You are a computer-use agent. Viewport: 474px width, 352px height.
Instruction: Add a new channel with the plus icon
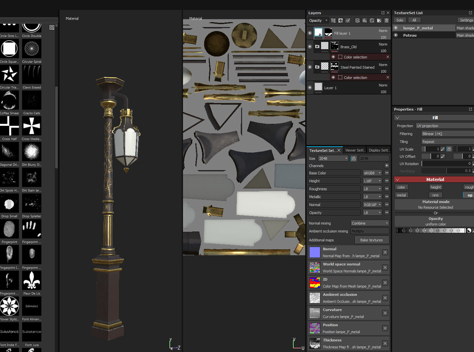(x=386, y=165)
